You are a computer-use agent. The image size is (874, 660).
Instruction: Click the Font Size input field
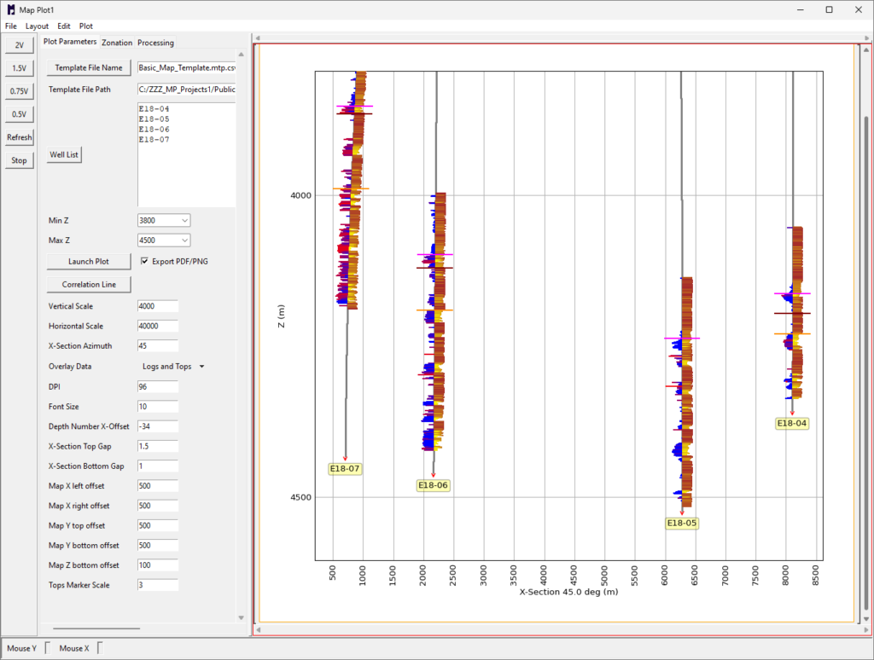coord(158,407)
